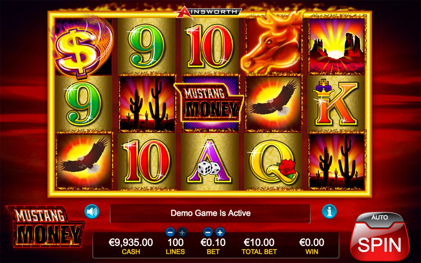Click the cactus symbol on second reel

pyautogui.click(x=147, y=104)
